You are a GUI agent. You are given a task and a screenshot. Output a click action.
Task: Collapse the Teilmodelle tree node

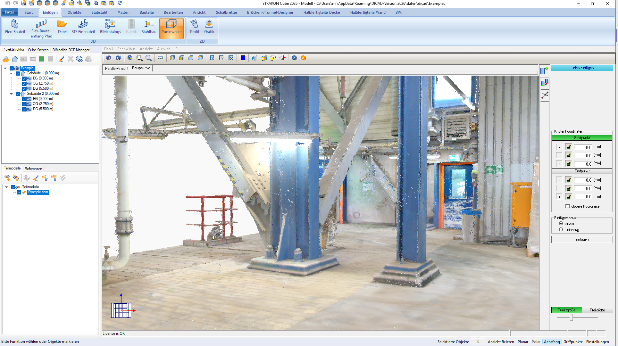tap(6, 187)
